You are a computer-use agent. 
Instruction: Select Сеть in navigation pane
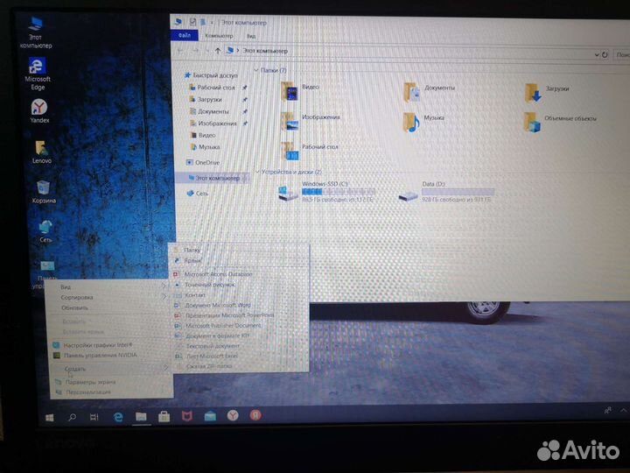tap(198, 194)
